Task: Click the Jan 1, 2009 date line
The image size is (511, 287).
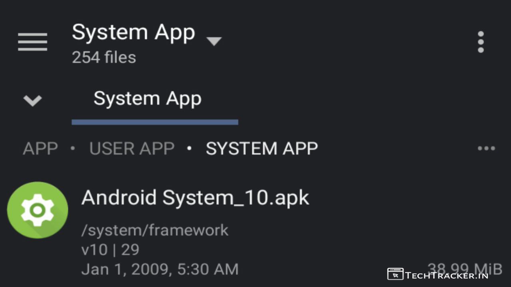Action: [160, 269]
